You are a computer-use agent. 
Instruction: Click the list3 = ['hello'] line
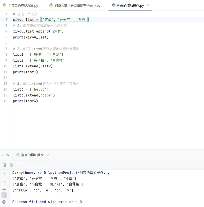(31, 89)
